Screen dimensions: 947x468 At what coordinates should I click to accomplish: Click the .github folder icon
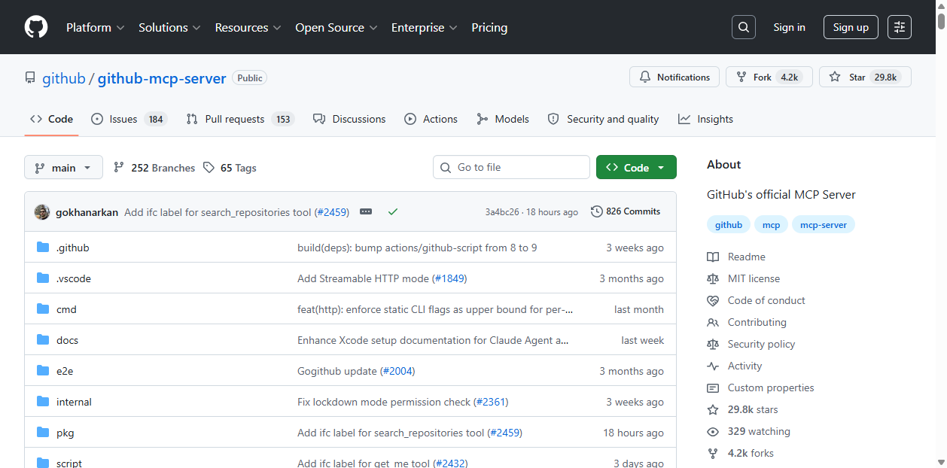43,248
